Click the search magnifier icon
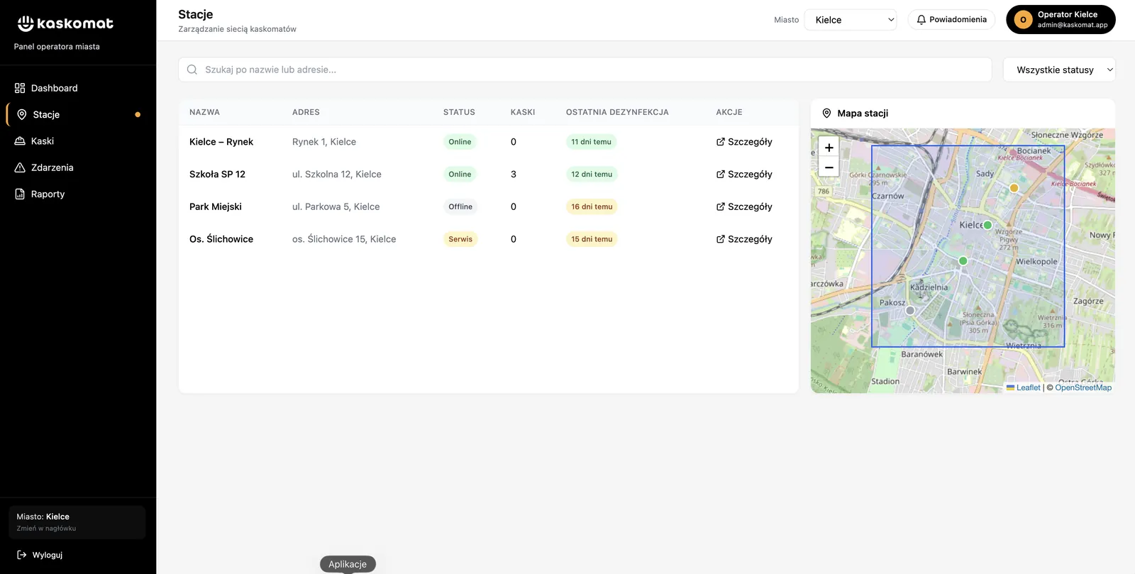The height and width of the screenshot is (574, 1135). (192, 70)
